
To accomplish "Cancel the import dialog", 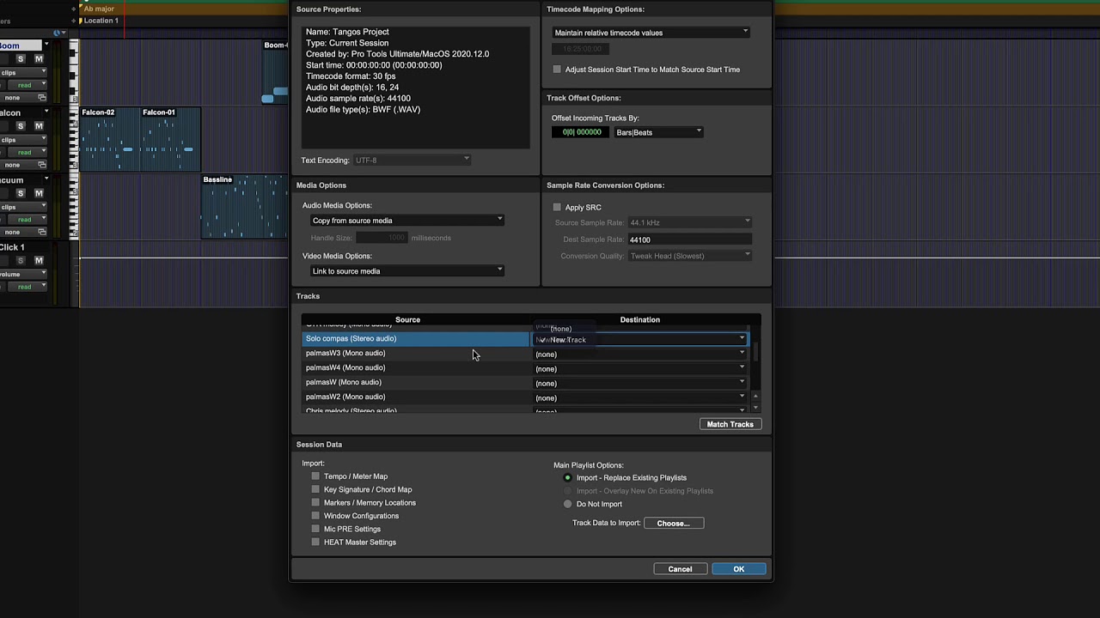I will (x=680, y=569).
